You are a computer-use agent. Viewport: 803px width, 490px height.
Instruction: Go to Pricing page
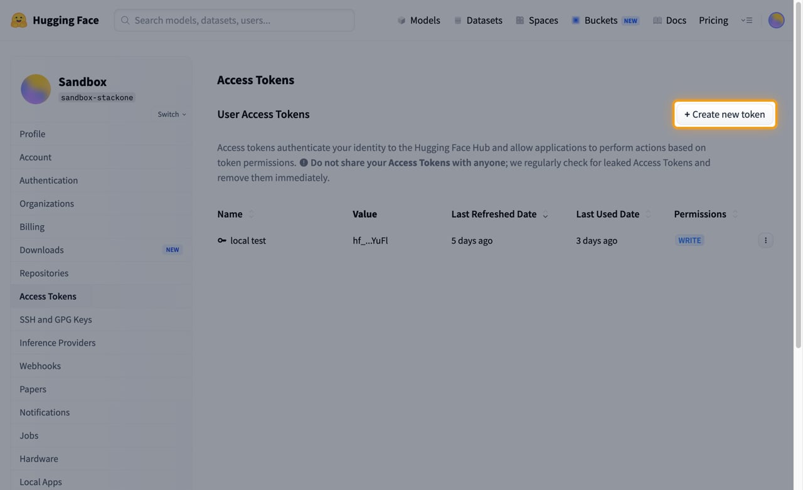[x=713, y=20]
